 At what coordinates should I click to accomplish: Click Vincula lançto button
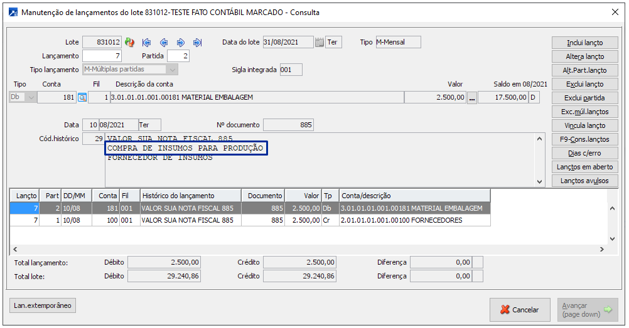tap(584, 125)
